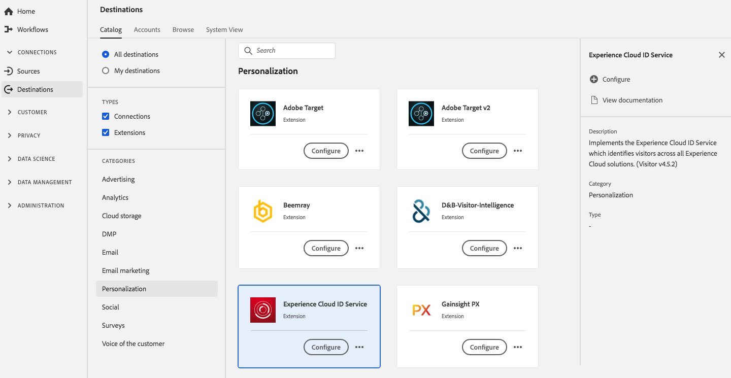This screenshot has height=378, width=731.
Task: Open more options menu for Beemray
Action: 359,248
